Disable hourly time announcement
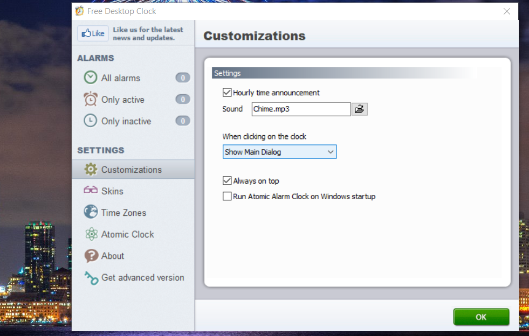The height and width of the screenshot is (336, 529). (x=227, y=92)
